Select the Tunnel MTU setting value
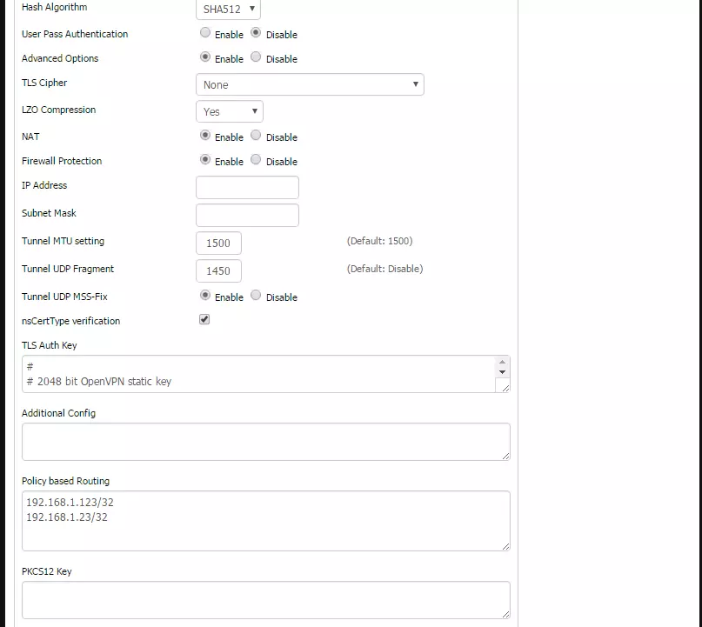This screenshot has width=702, height=627. [217, 243]
